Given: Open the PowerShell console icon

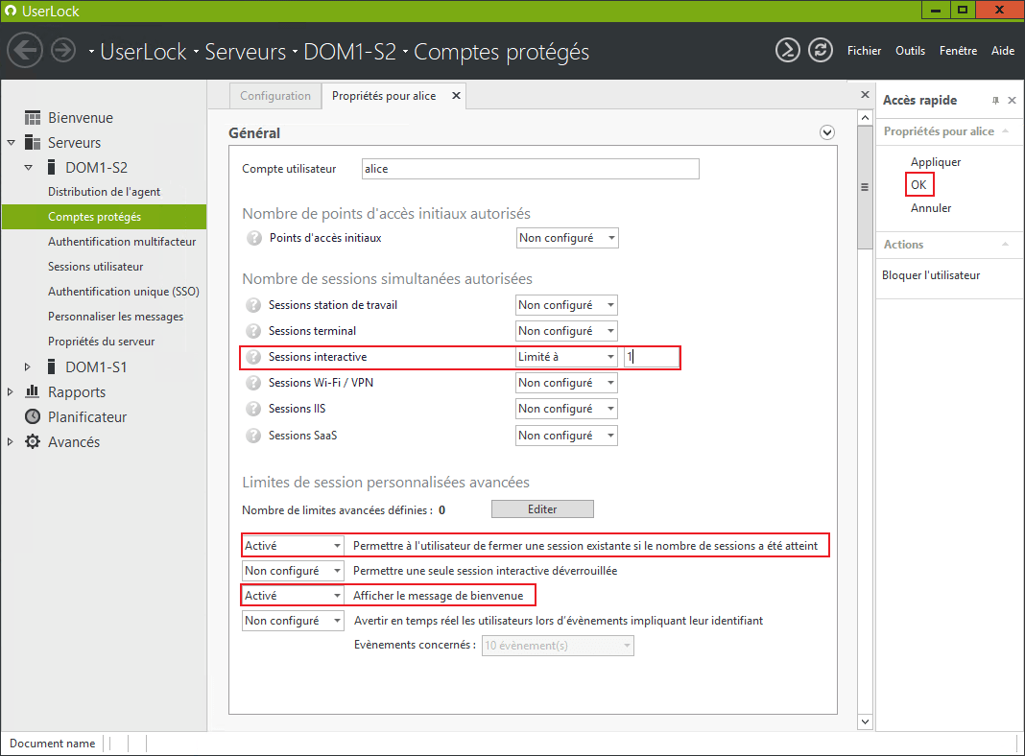Looking at the screenshot, I should tap(788, 50).
